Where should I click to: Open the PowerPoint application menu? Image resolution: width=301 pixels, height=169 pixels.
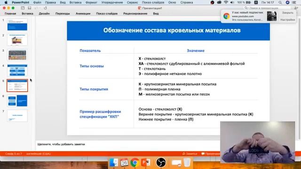tap(20, 2)
